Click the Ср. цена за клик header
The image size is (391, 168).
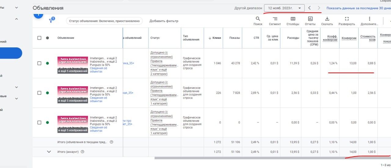(x=272, y=38)
